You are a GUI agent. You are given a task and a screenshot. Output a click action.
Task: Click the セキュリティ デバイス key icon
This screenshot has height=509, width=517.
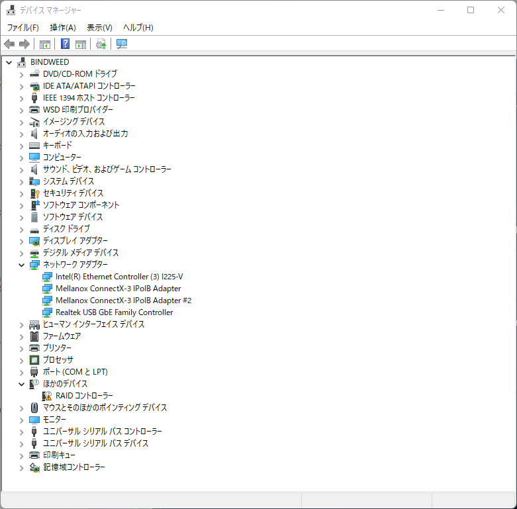click(x=34, y=193)
